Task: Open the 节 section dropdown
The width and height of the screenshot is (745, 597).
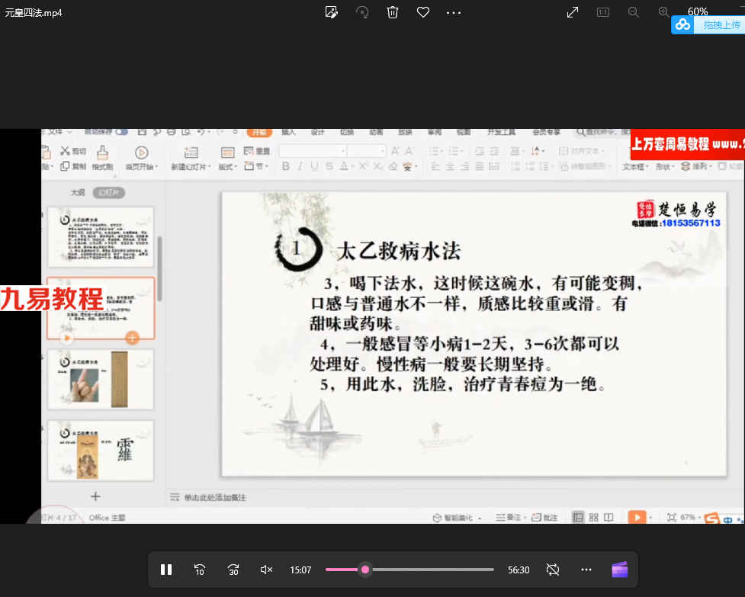Action: coord(256,166)
